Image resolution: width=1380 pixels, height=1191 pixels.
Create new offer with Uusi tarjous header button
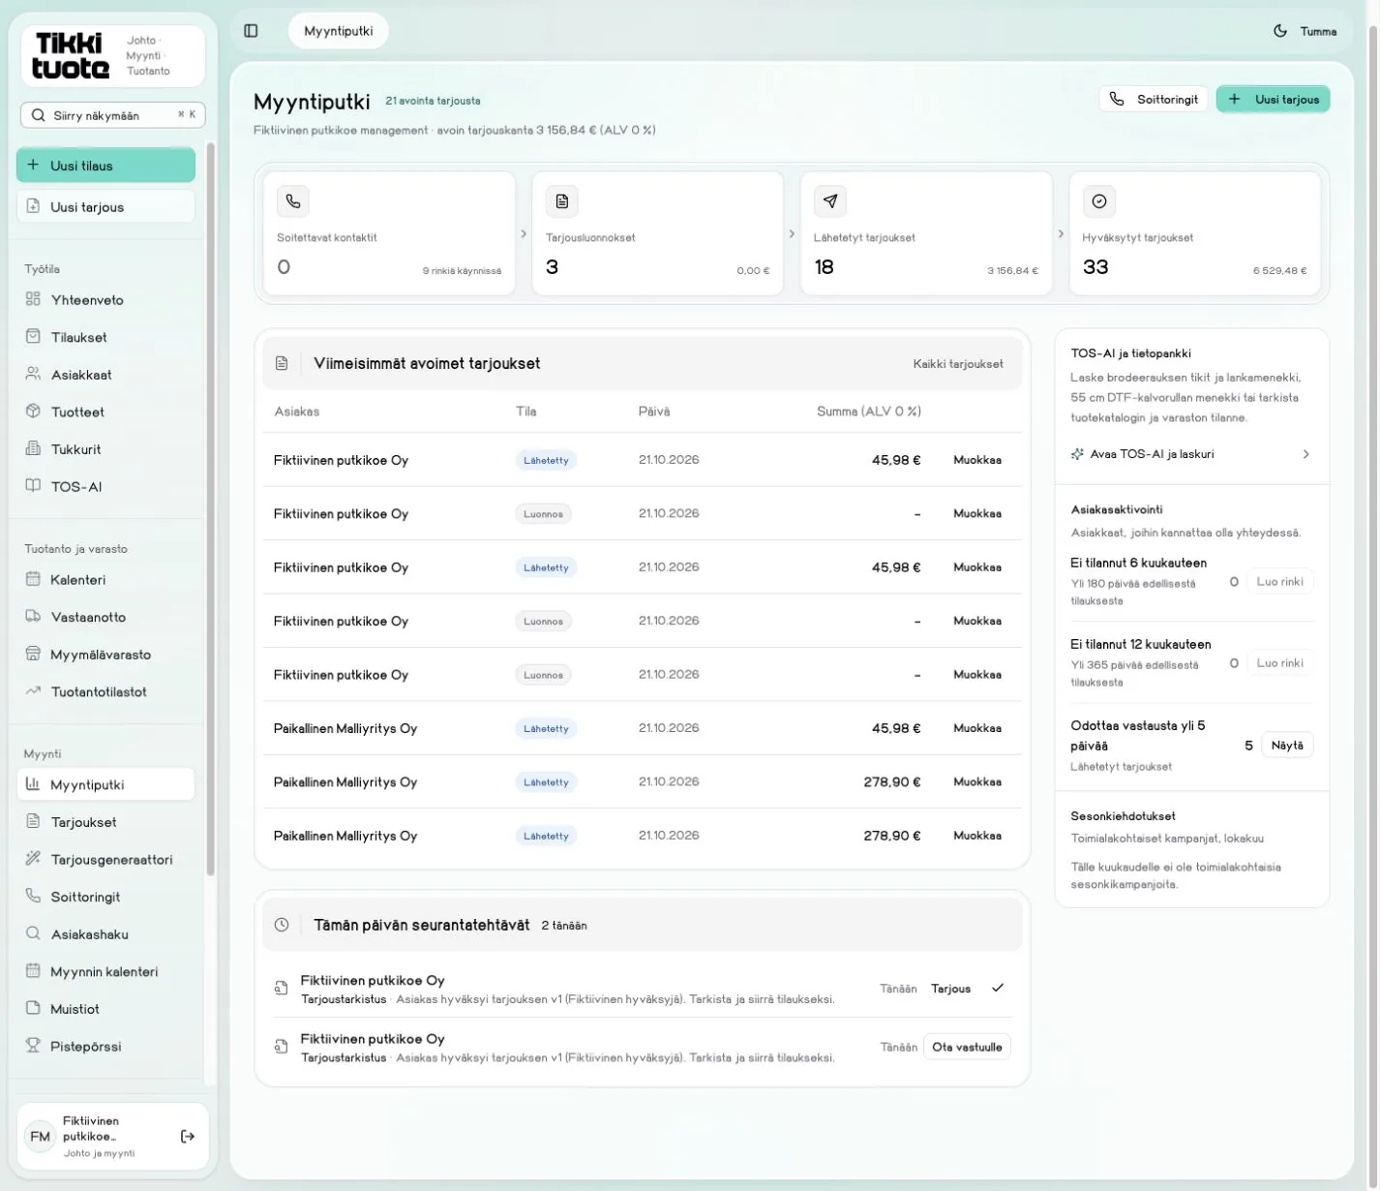[x=1273, y=99]
